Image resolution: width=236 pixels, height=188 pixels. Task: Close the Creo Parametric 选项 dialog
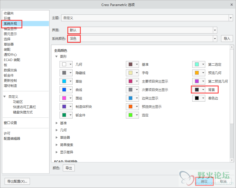point(232,5)
